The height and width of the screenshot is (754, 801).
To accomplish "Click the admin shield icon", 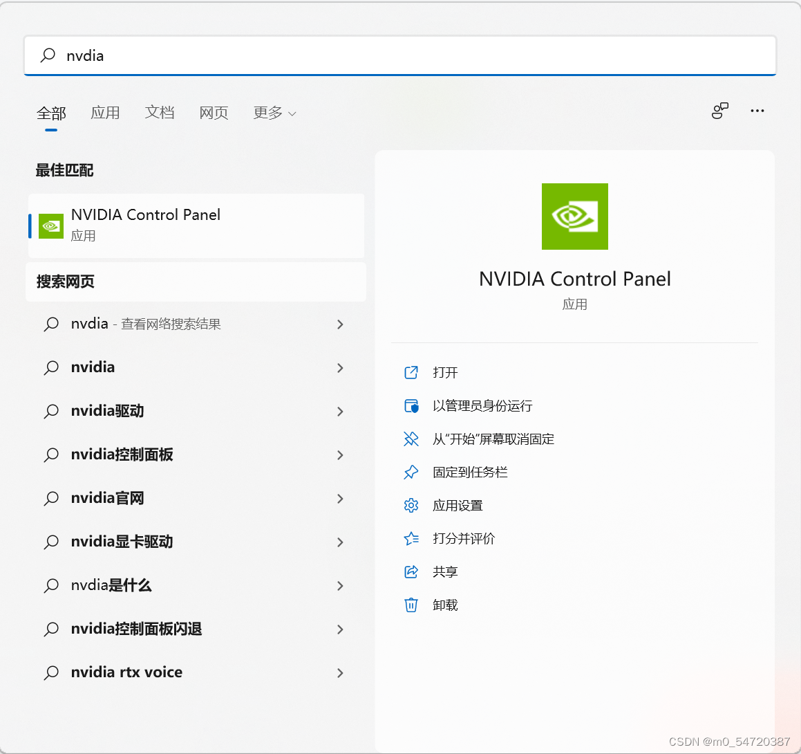I will (x=411, y=406).
